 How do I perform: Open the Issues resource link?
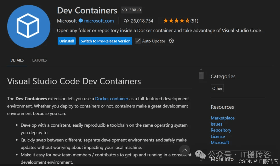pyautogui.click(x=216, y=124)
